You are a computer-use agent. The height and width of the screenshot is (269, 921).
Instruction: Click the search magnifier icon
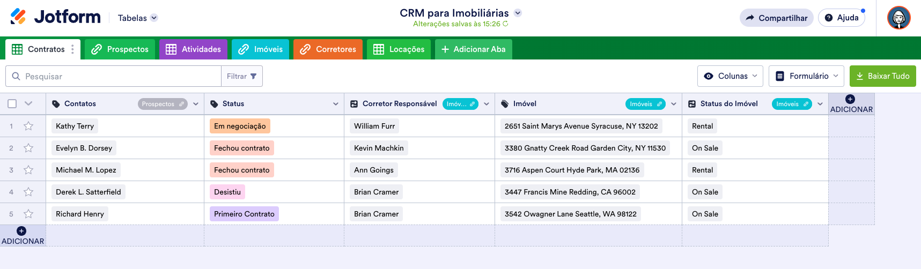point(16,76)
